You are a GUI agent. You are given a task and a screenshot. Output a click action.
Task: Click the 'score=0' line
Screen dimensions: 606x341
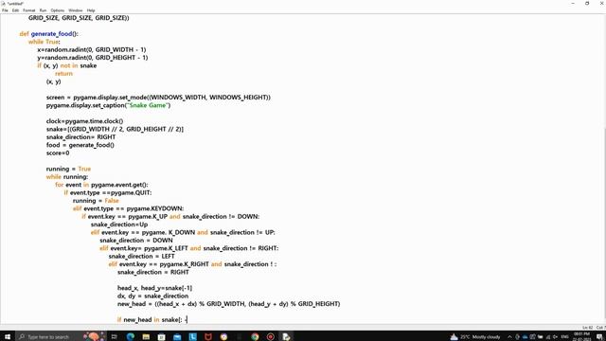pyautogui.click(x=58, y=153)
